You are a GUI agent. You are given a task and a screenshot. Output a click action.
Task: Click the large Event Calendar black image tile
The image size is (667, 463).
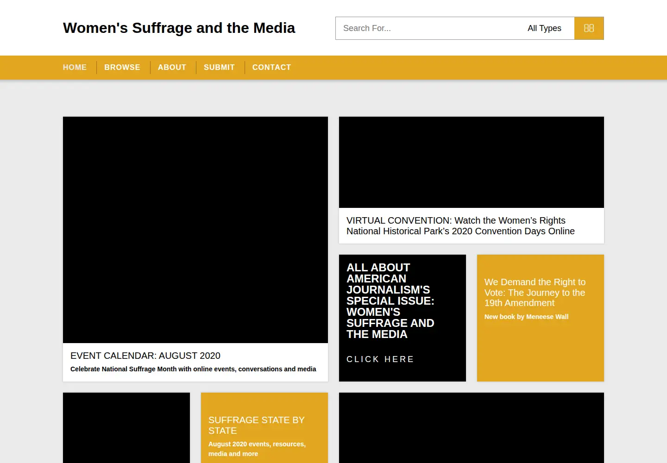[x=195, y=230]
